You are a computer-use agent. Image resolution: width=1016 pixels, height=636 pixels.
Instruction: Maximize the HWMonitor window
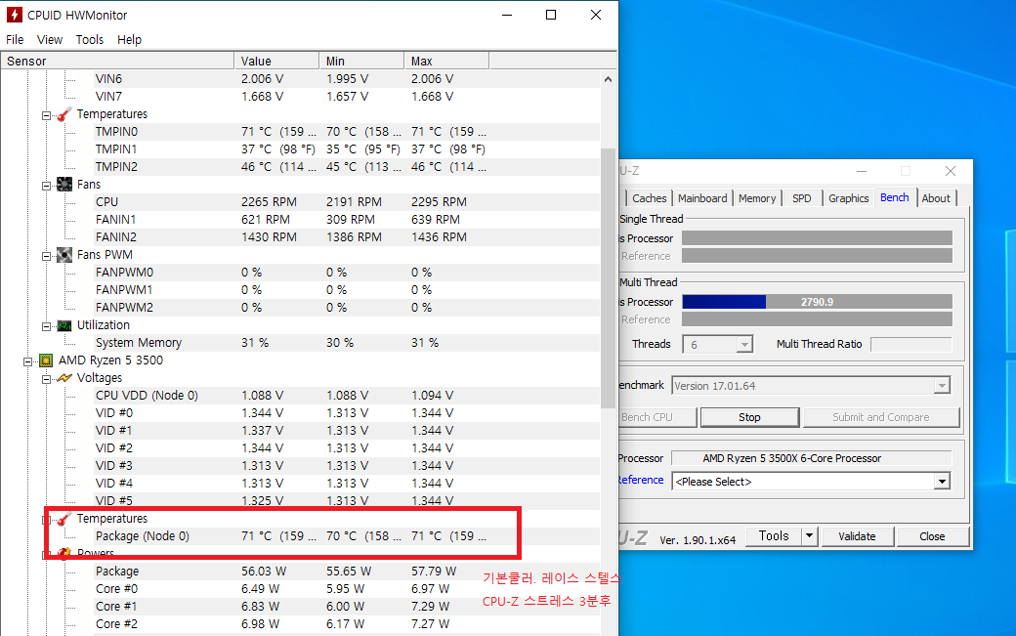tap(551, 15)
